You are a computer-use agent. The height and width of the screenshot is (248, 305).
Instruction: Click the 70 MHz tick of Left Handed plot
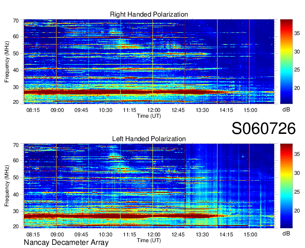16,145
